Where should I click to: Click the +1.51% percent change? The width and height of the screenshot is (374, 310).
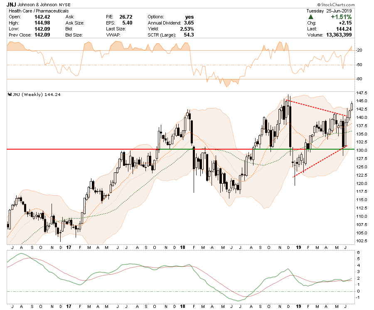[x=341, y=17]
